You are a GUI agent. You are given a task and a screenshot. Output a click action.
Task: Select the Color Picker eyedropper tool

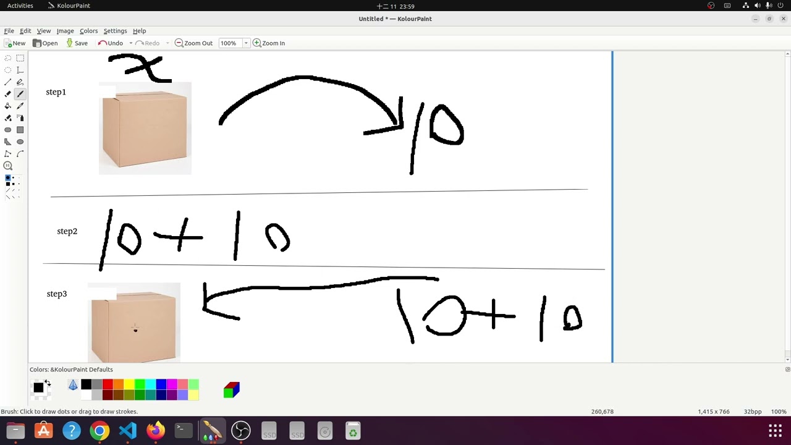click(x=20, y=106)
